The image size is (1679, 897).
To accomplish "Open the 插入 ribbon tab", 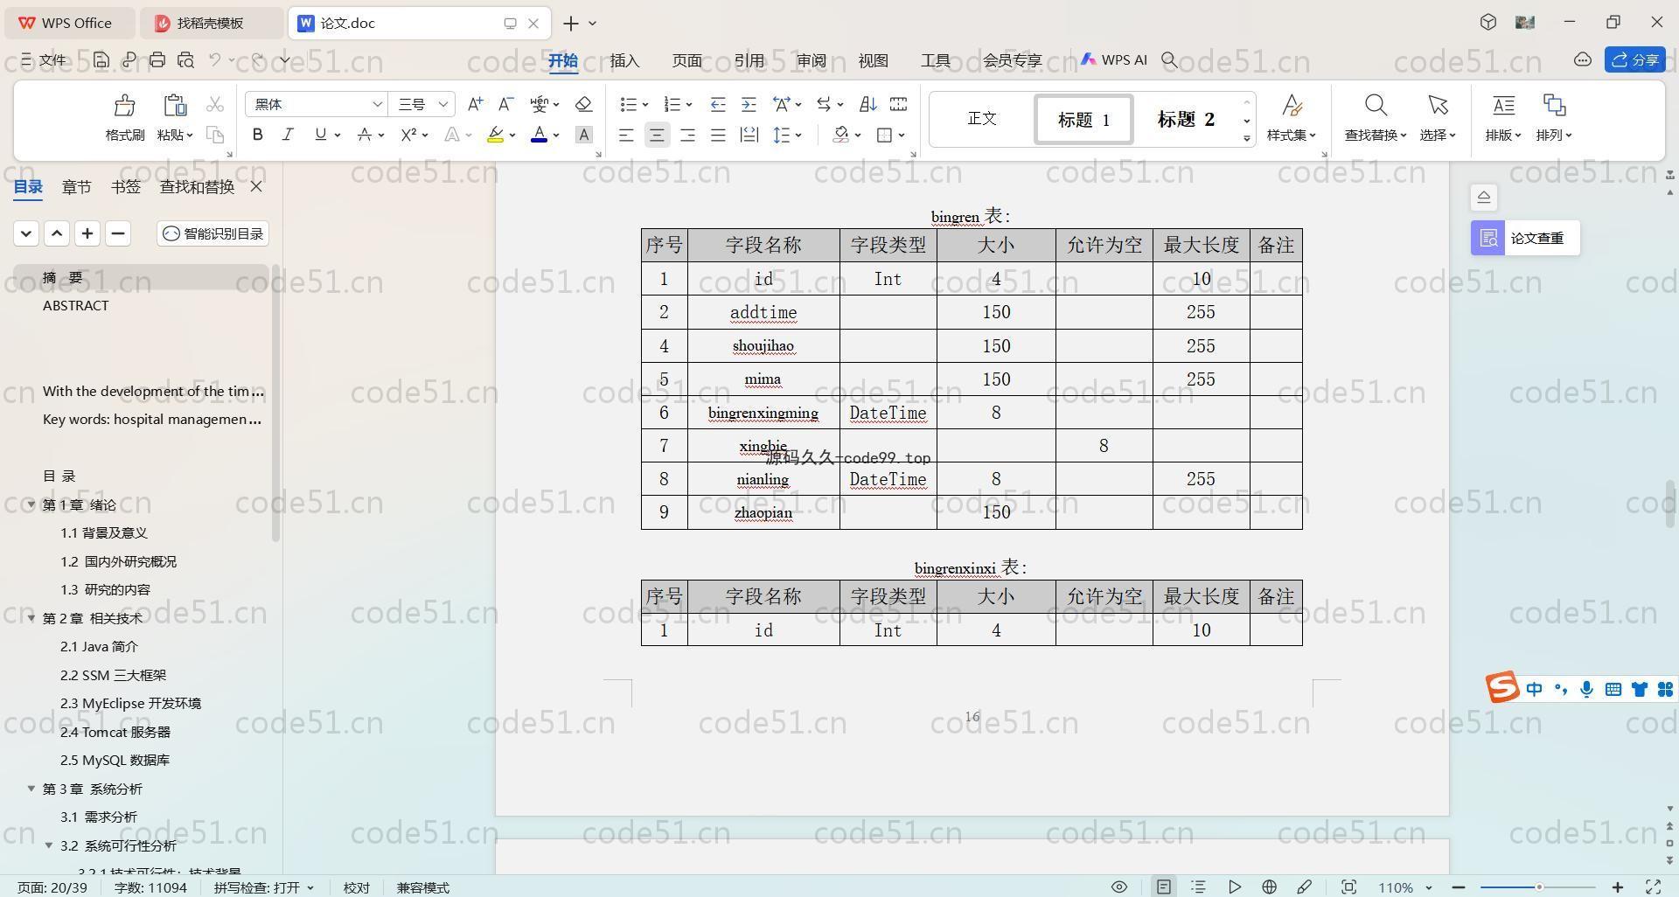I will tap(624, 60).
